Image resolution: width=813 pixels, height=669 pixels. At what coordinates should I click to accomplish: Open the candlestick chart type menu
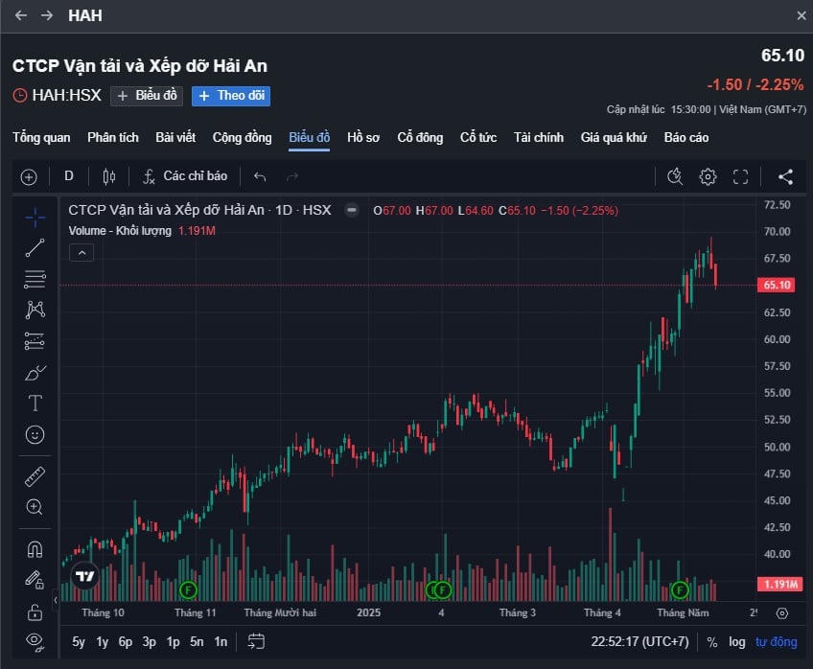[x=108, y=176]
